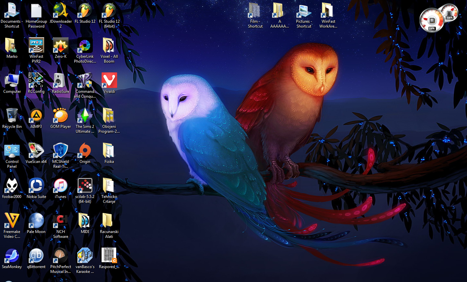The width and height of the screenshot is (467, 282).
Task: Click the CyberLink PhotoDirector shortcut
Action: pyautogui.click(x=85, y=45)
